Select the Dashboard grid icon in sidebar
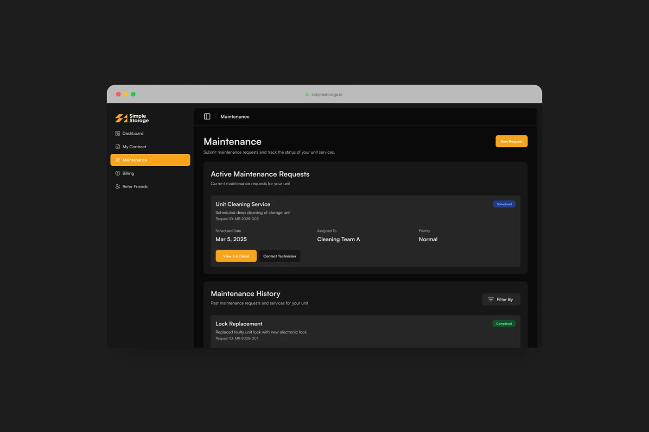The height and width of the screenshot is (432, 649). 117,133
